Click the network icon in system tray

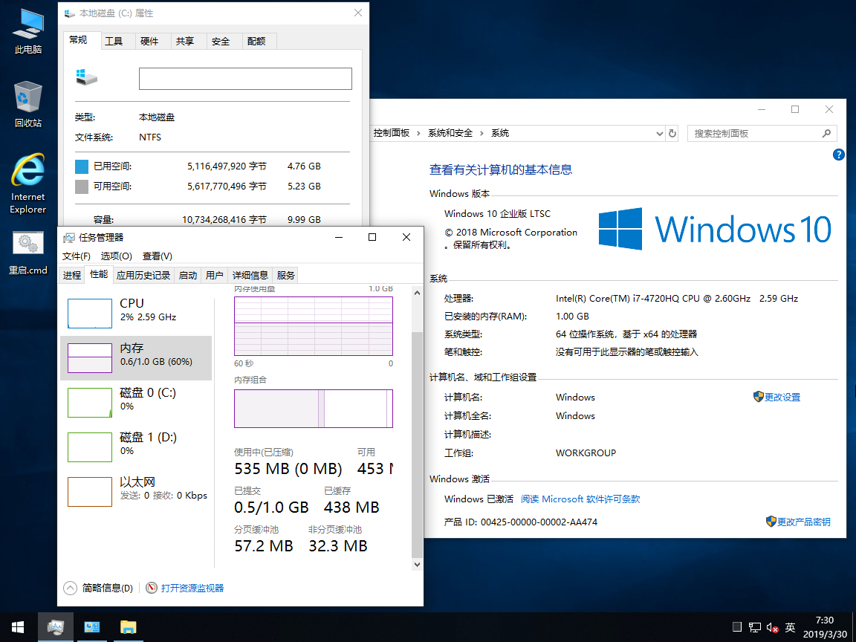tap(755, 627)
